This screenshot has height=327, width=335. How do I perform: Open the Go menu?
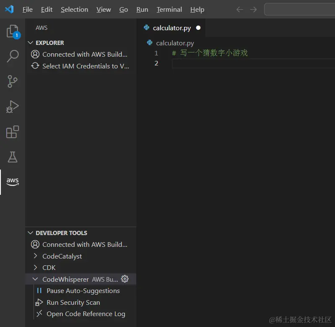click(124, 9)
